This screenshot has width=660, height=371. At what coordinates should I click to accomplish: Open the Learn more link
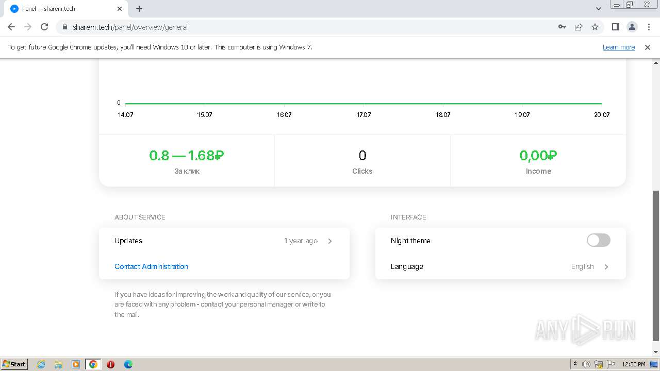[x=619, y=47]
